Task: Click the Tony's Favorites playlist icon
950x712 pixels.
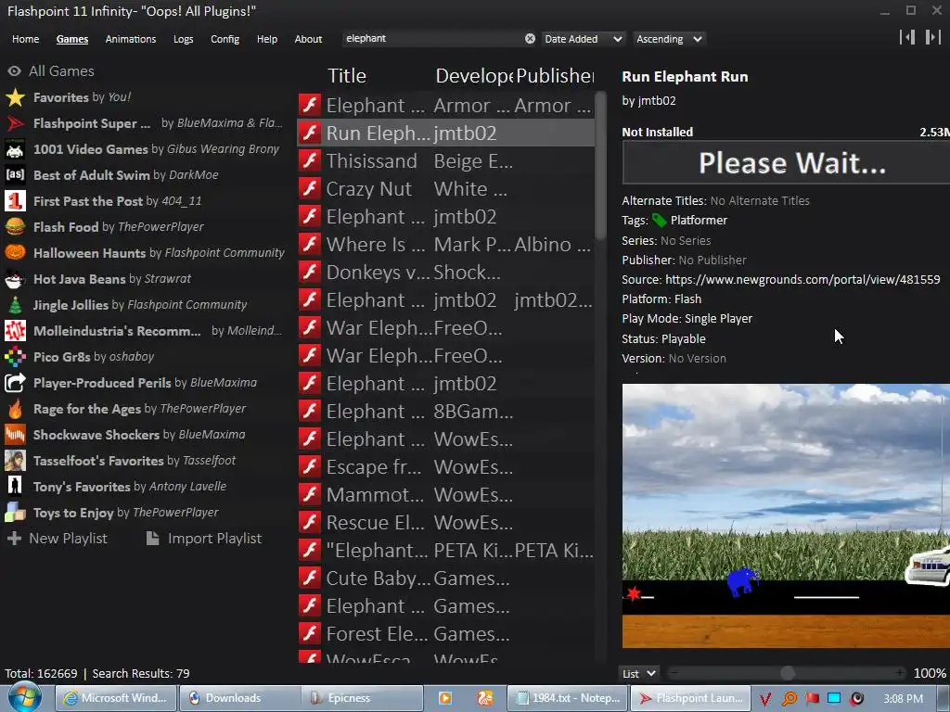Action: coord(15,487)
